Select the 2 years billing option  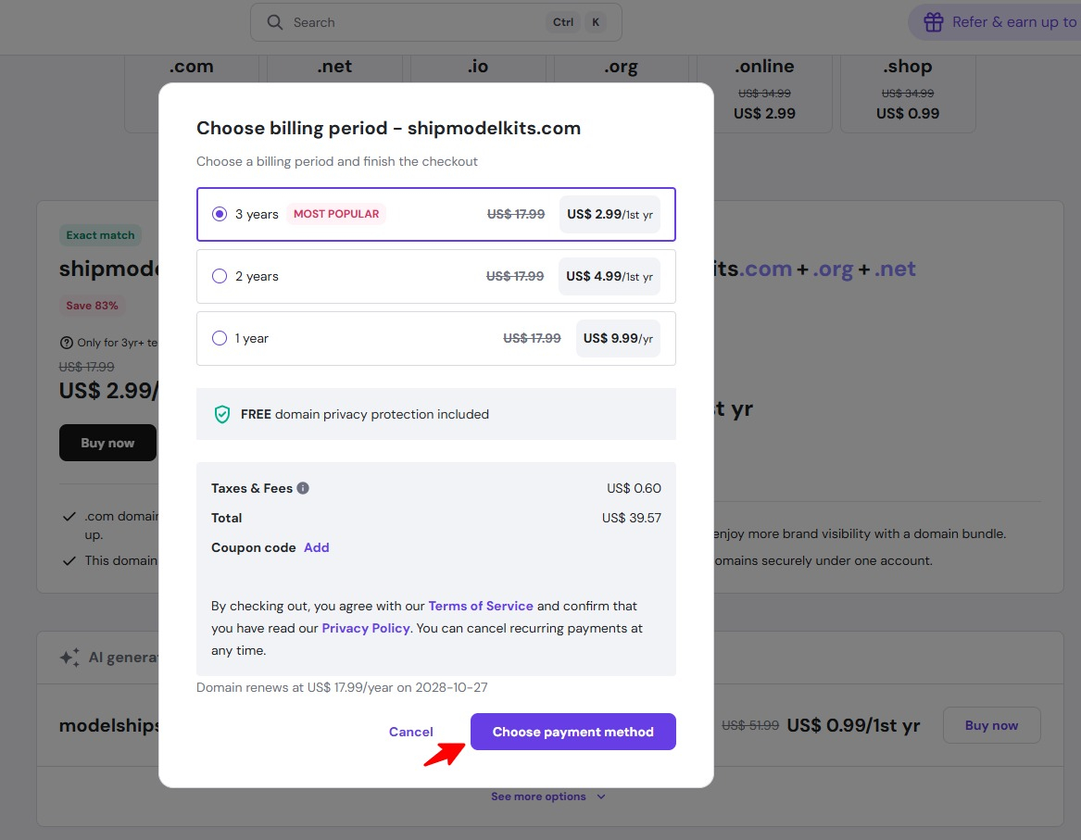click(x=220, y=276)
